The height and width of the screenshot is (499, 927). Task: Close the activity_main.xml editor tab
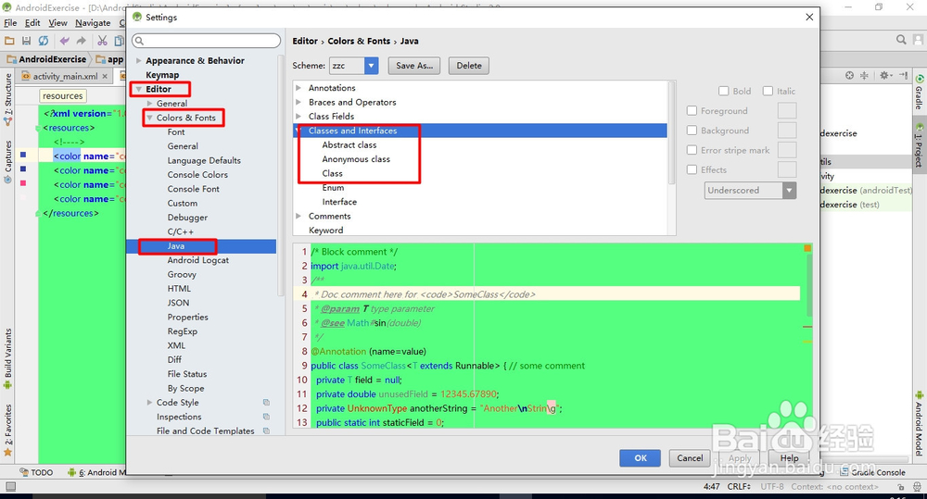click(x=105, y=76)
